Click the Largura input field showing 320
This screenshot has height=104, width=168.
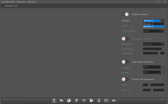[152, 67]
